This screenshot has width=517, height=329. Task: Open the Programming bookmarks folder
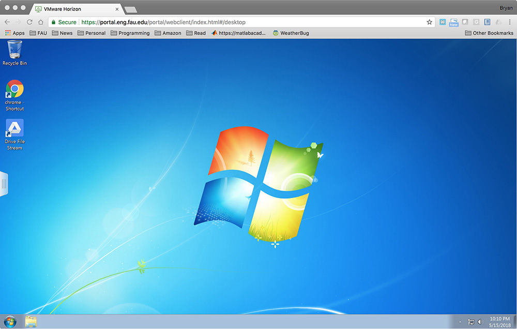[x=130, y=33]
